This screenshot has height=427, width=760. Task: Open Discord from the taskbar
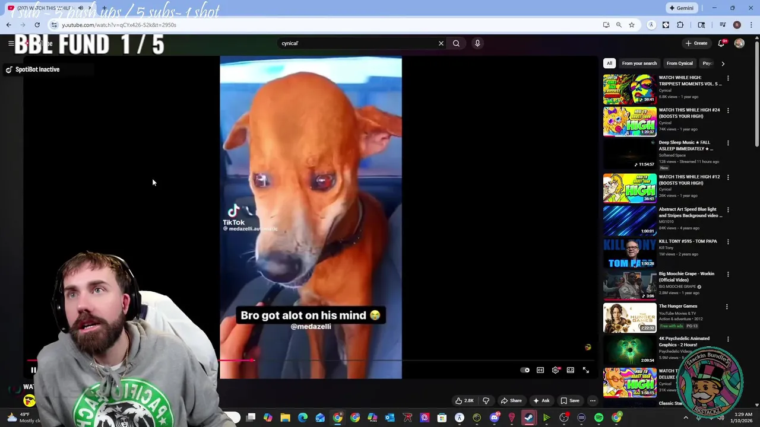[495, 418]
